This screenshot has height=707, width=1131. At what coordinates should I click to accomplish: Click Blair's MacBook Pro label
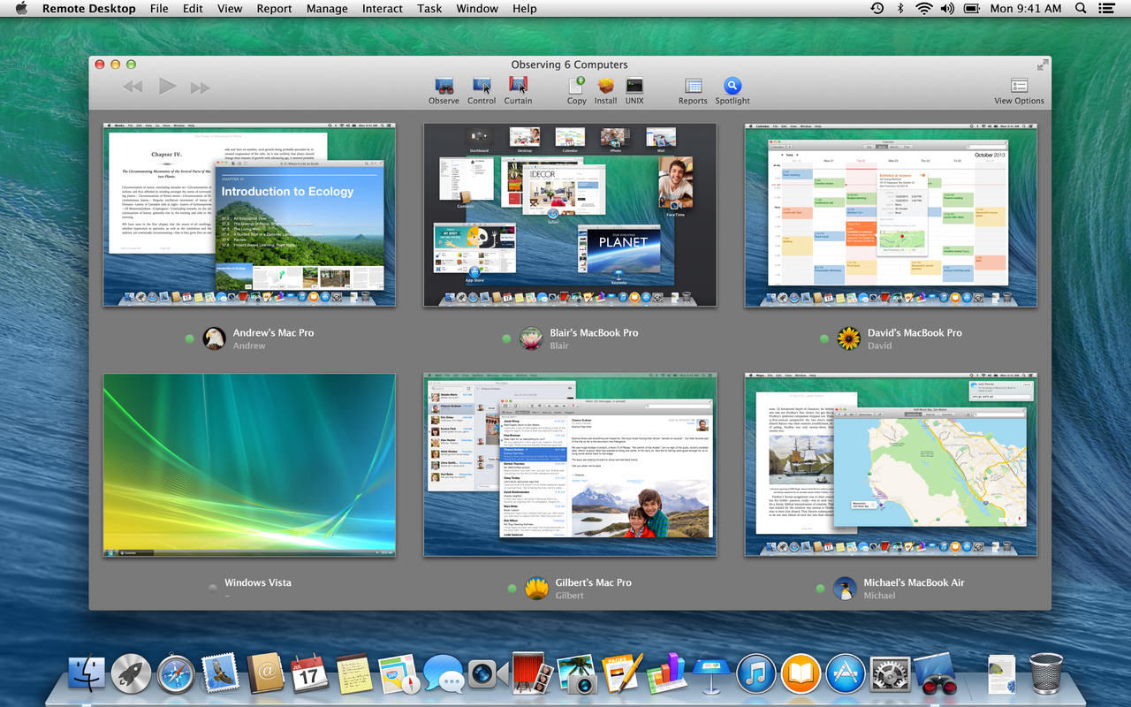[x=594, y=333]
